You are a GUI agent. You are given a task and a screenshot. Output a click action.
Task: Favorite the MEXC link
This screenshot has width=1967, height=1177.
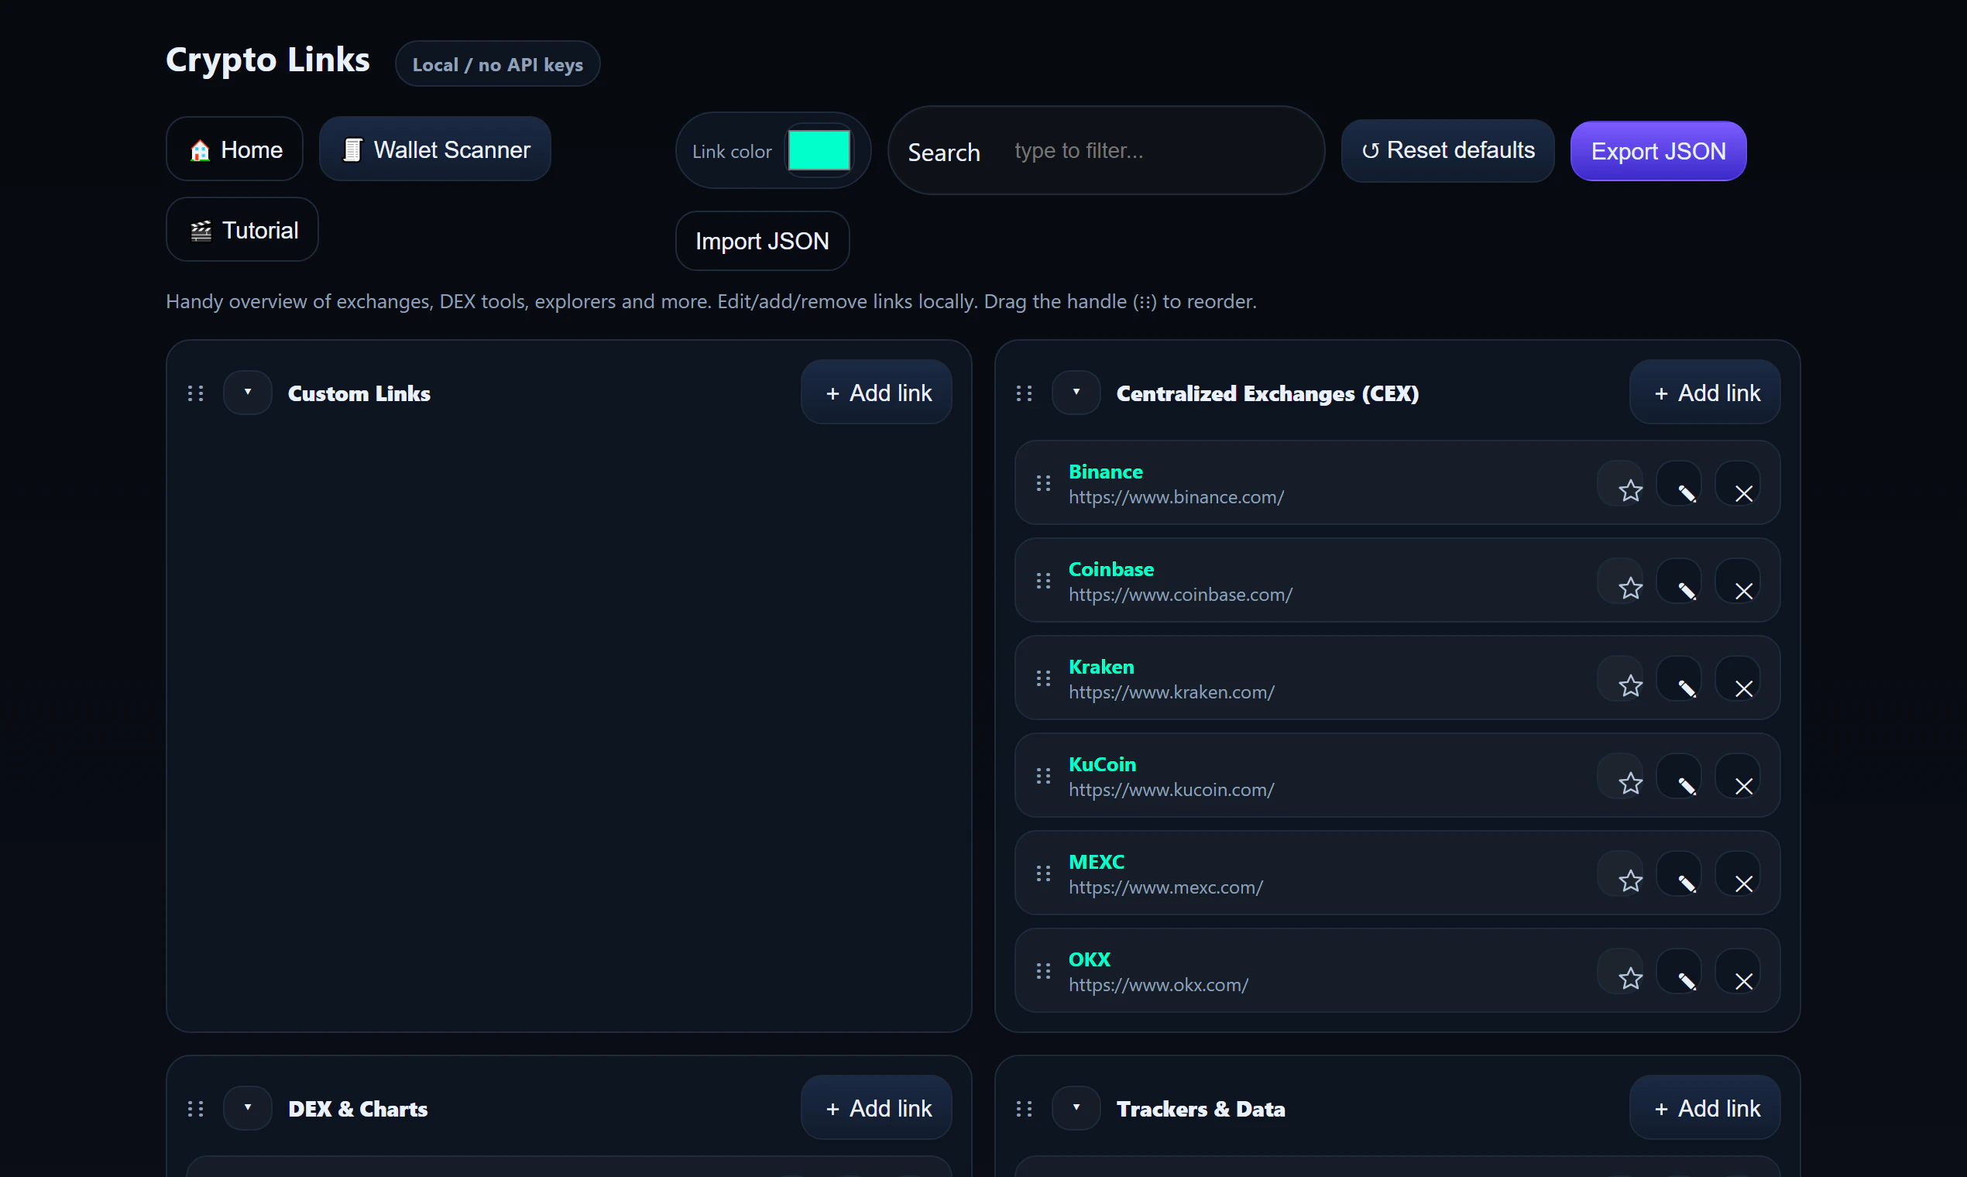(x=1620, y=873)
